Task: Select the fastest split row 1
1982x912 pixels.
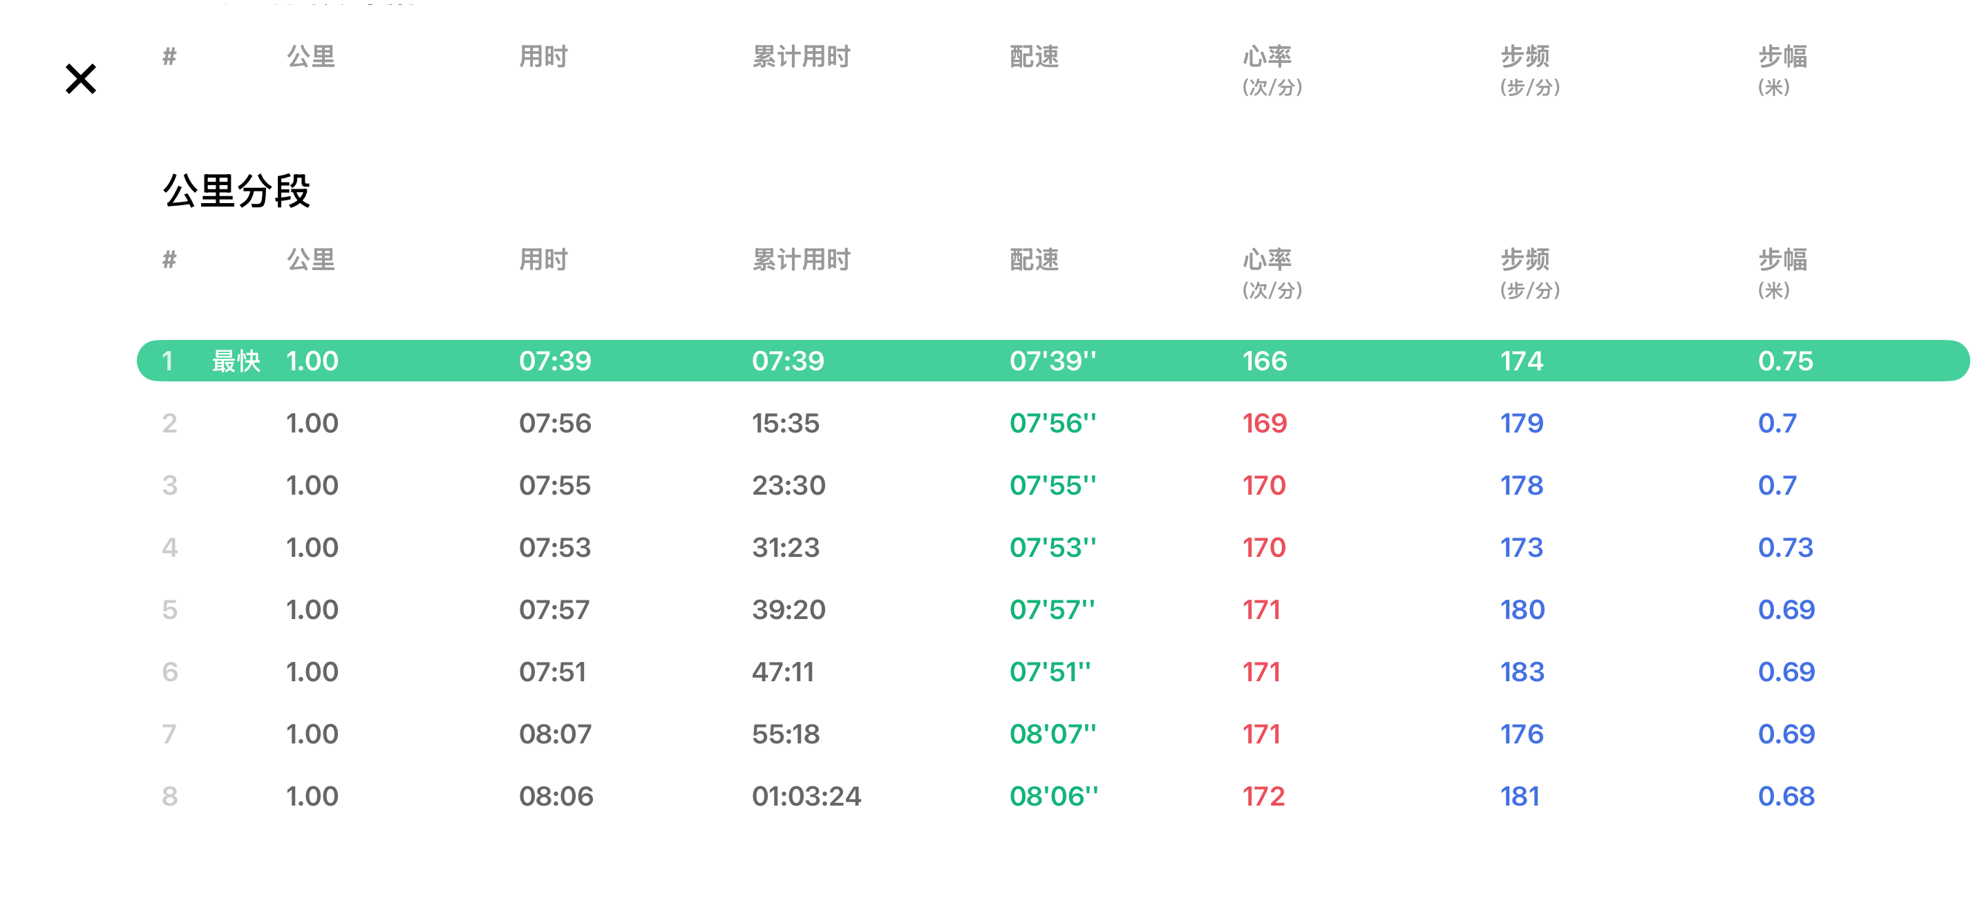Action: [x=1051, y=361]
